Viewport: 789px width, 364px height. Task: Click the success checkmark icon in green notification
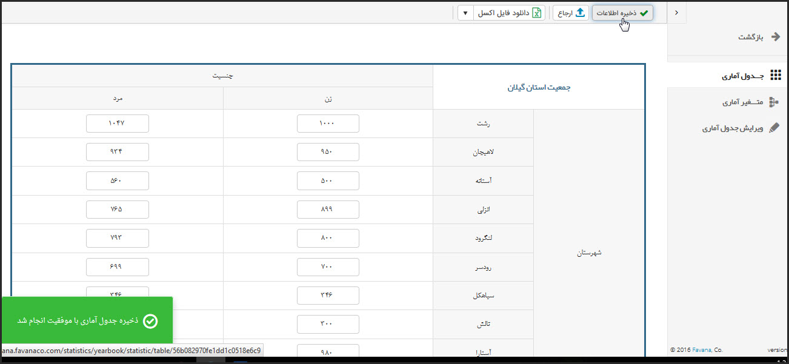pos(151,321)
